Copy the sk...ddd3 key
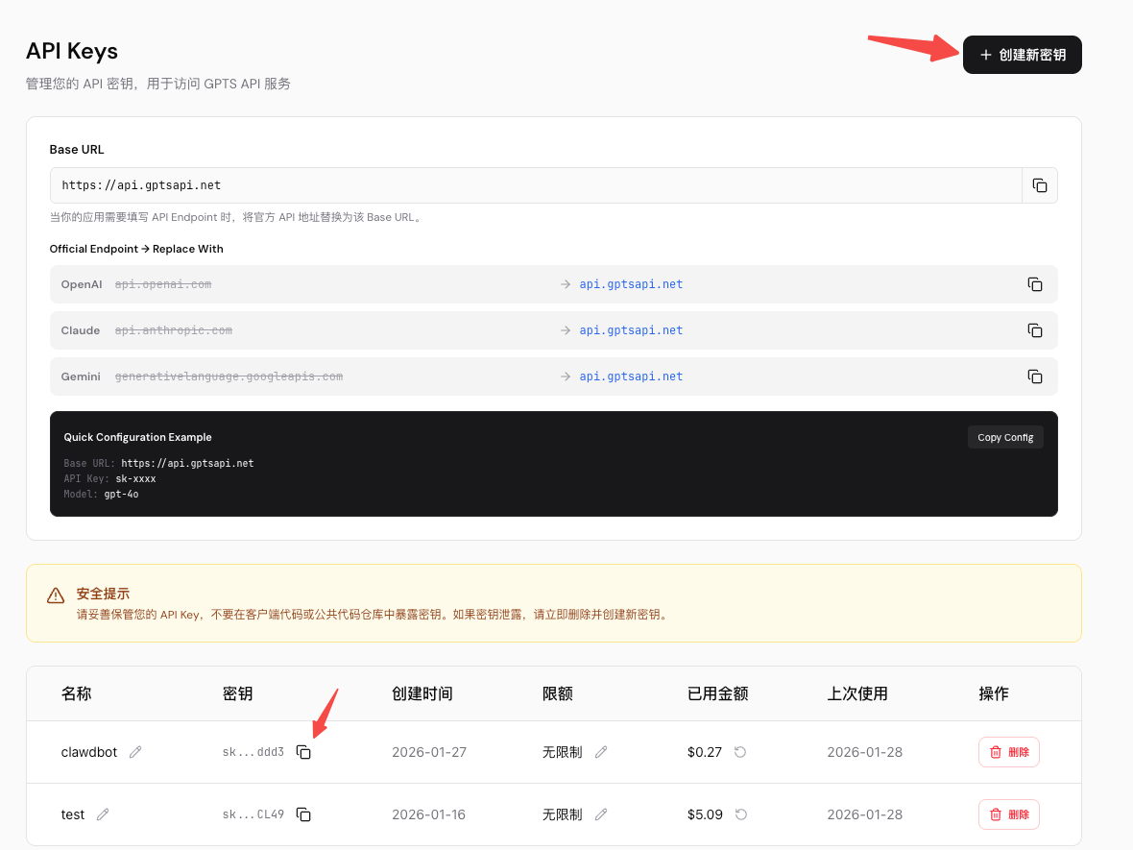Screen dimensions: 1133x850 click(x=303, y=752)
